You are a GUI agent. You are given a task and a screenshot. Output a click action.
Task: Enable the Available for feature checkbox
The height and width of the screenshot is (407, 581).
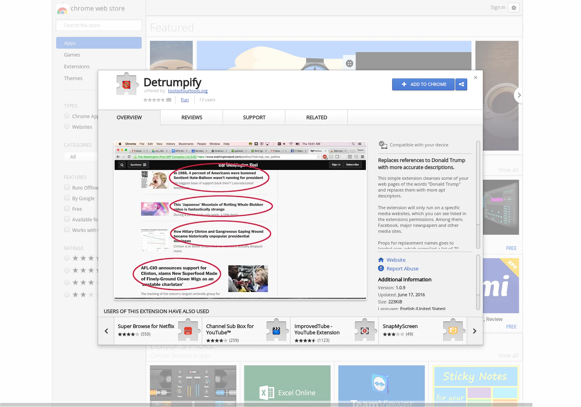(x=67, y=219)
